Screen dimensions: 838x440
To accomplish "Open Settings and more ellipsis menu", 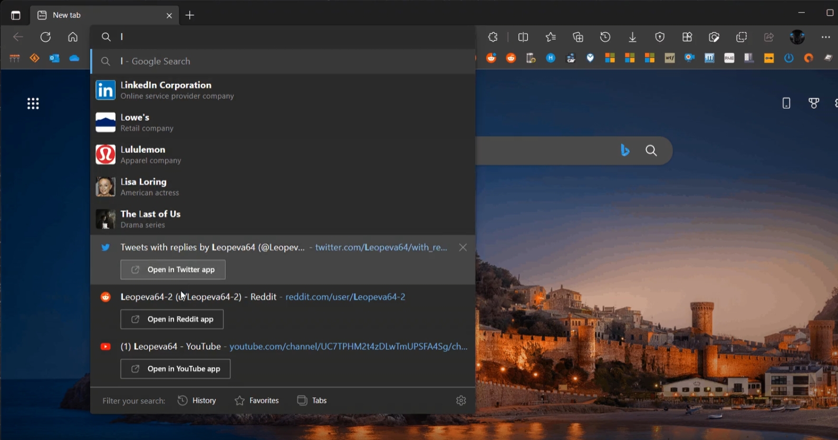I will point(825,37).
